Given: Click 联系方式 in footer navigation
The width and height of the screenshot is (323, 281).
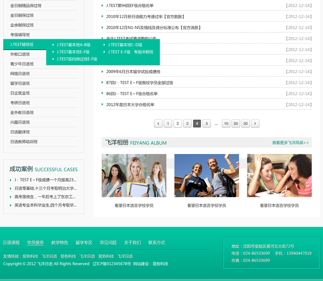Looking at the screenshot, I should click(156, 243).
